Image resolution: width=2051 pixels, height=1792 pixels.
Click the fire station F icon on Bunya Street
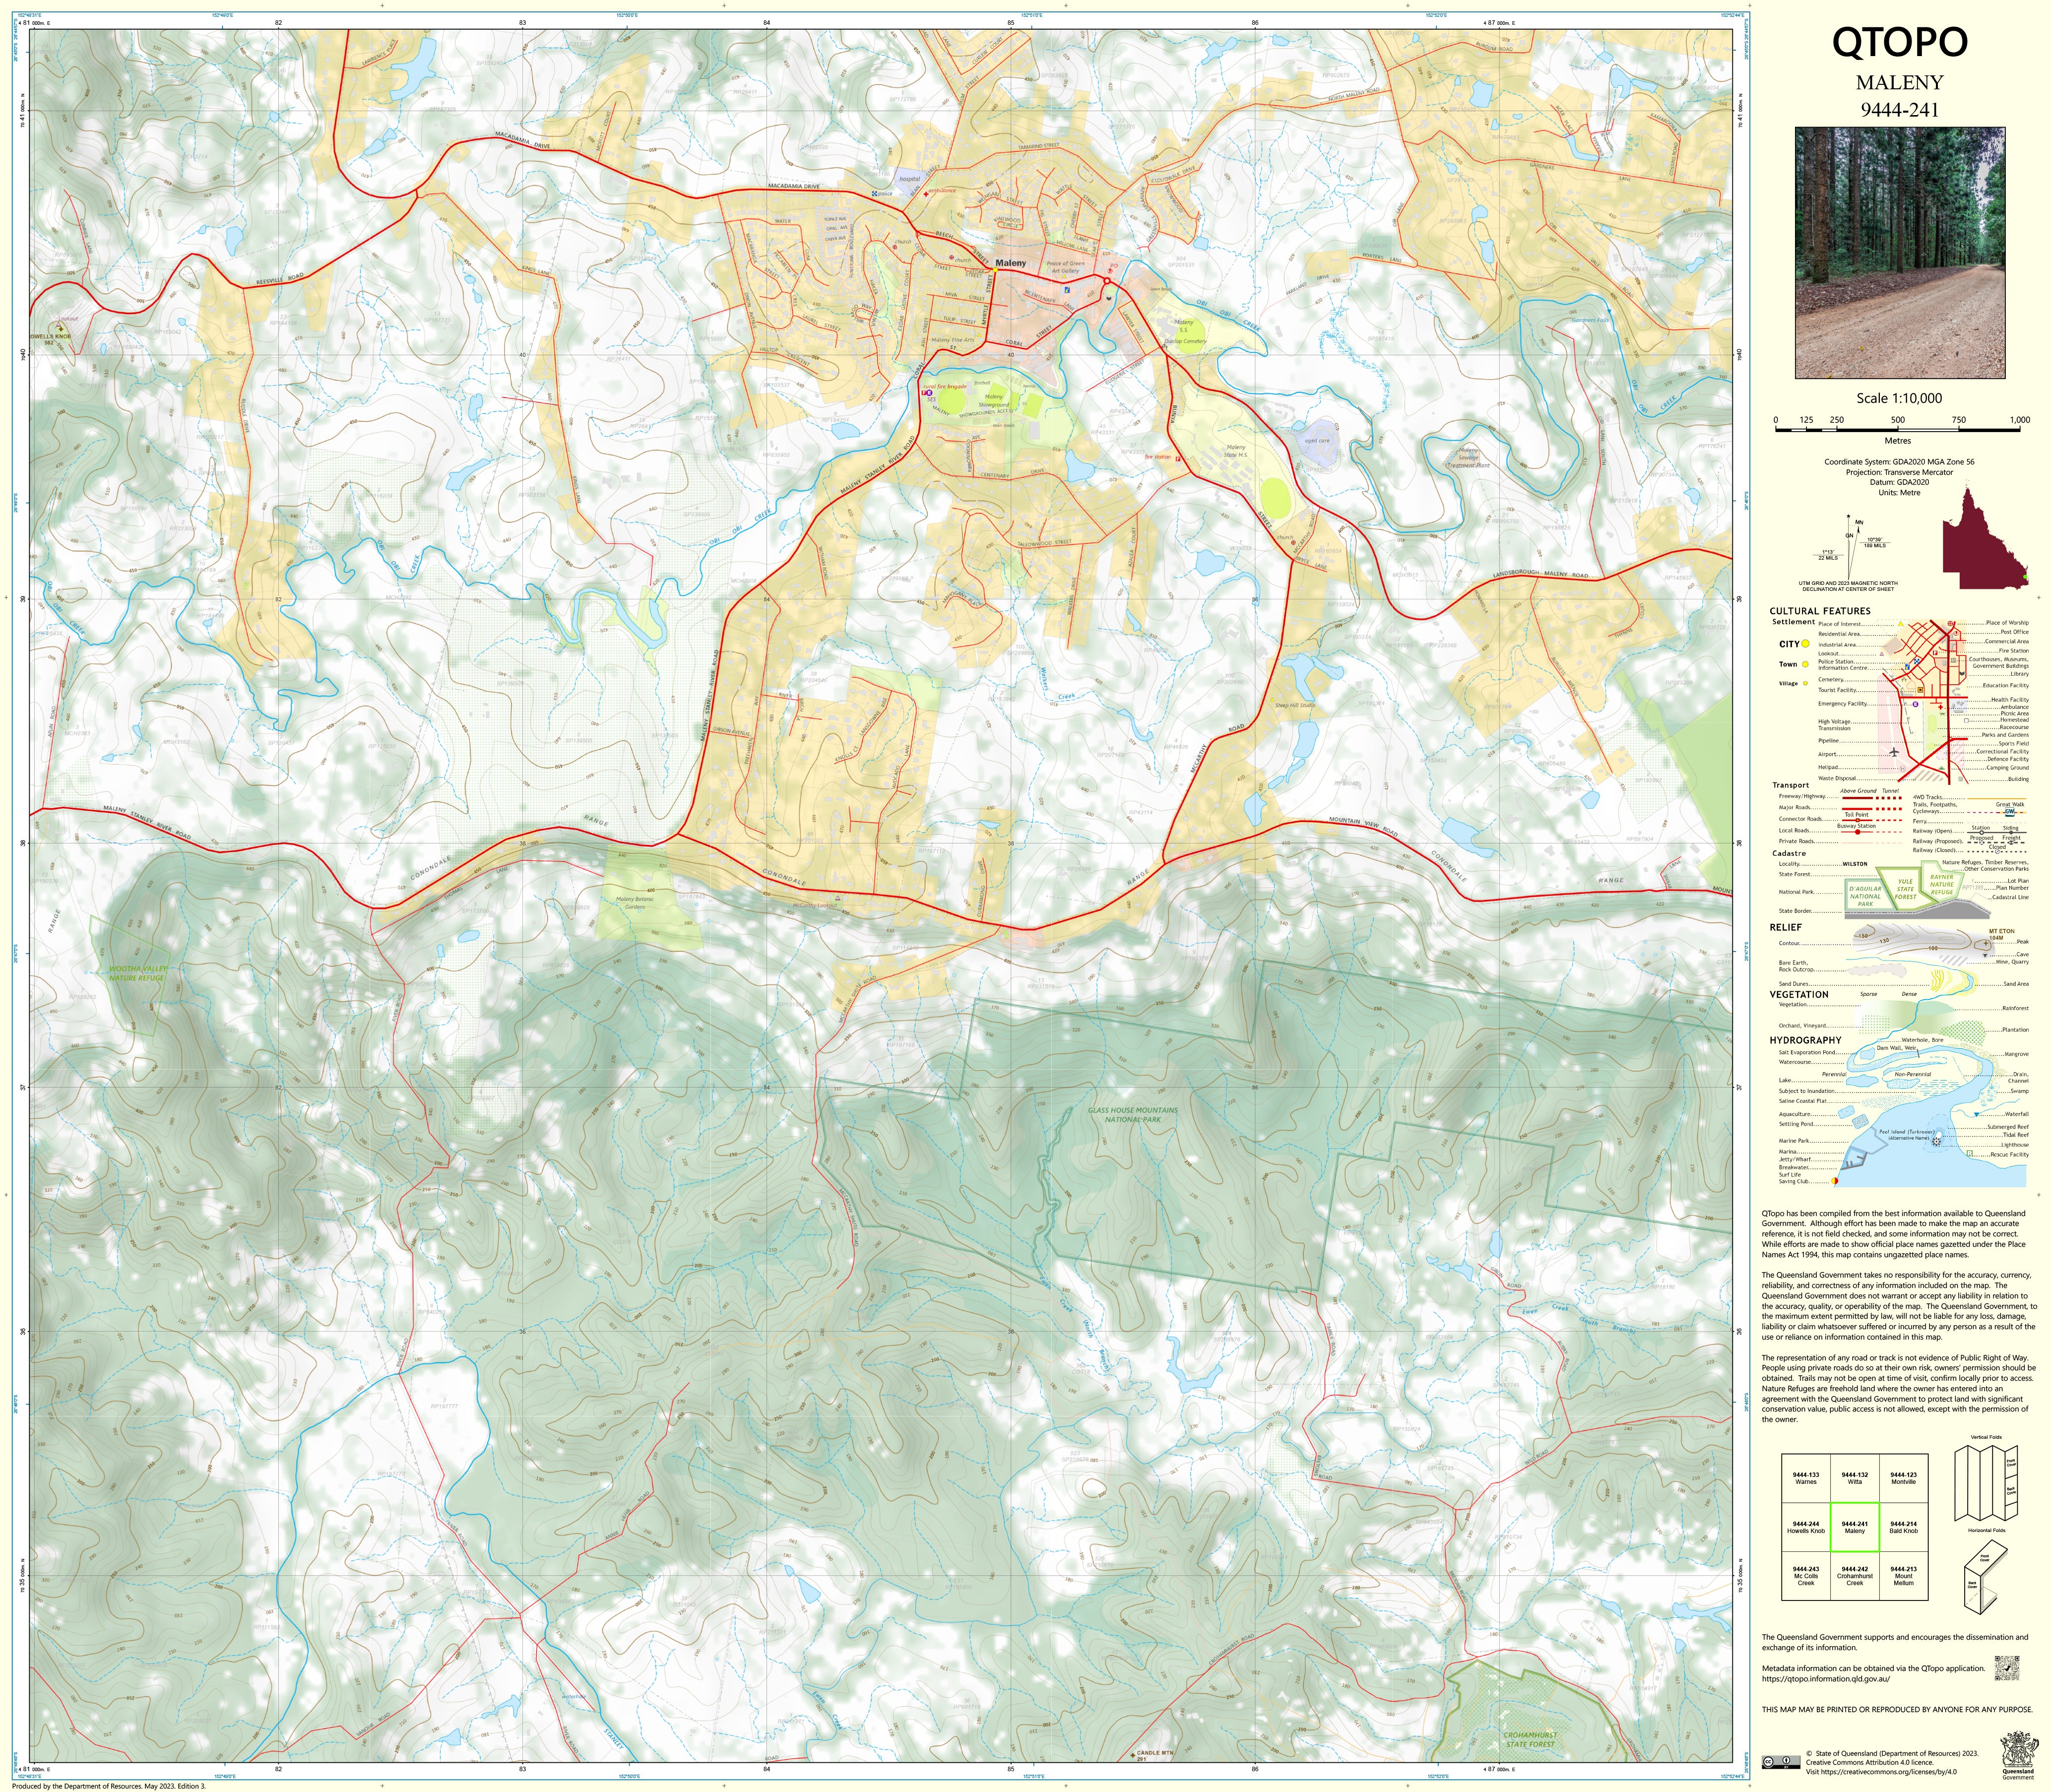click(x=1178, y=458)
